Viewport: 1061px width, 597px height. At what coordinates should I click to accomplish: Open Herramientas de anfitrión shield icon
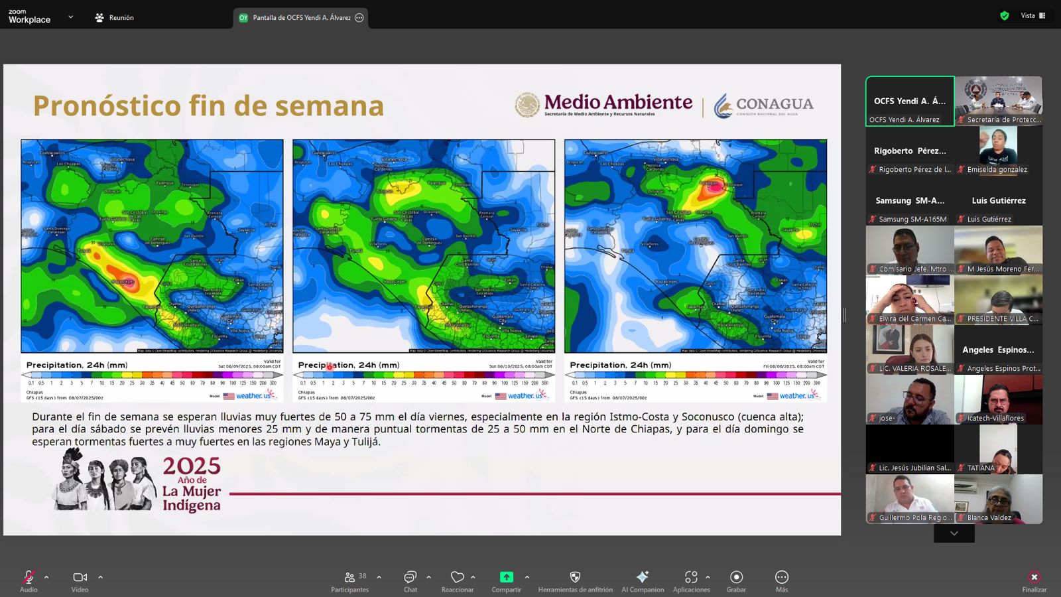[575, 577]
